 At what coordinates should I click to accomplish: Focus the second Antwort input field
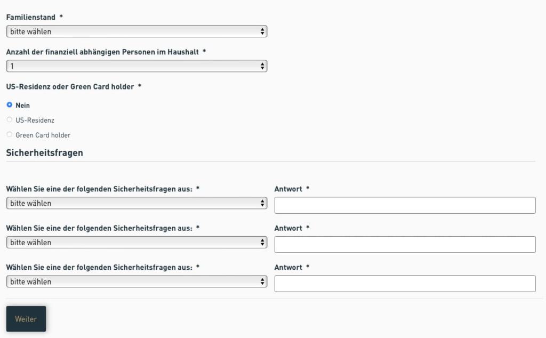pyautogui.click(x=404, y=244)
